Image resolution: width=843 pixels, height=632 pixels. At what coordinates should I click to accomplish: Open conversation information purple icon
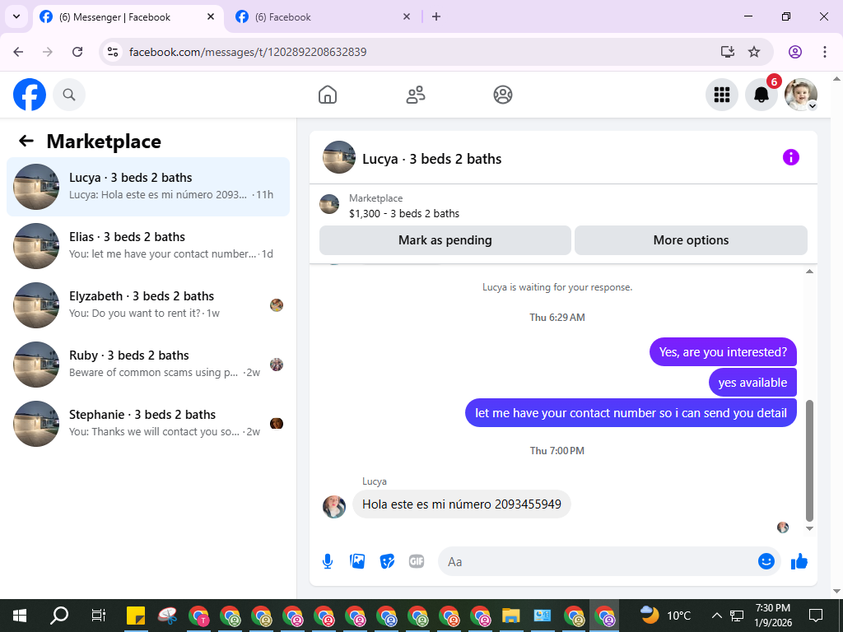791,157
